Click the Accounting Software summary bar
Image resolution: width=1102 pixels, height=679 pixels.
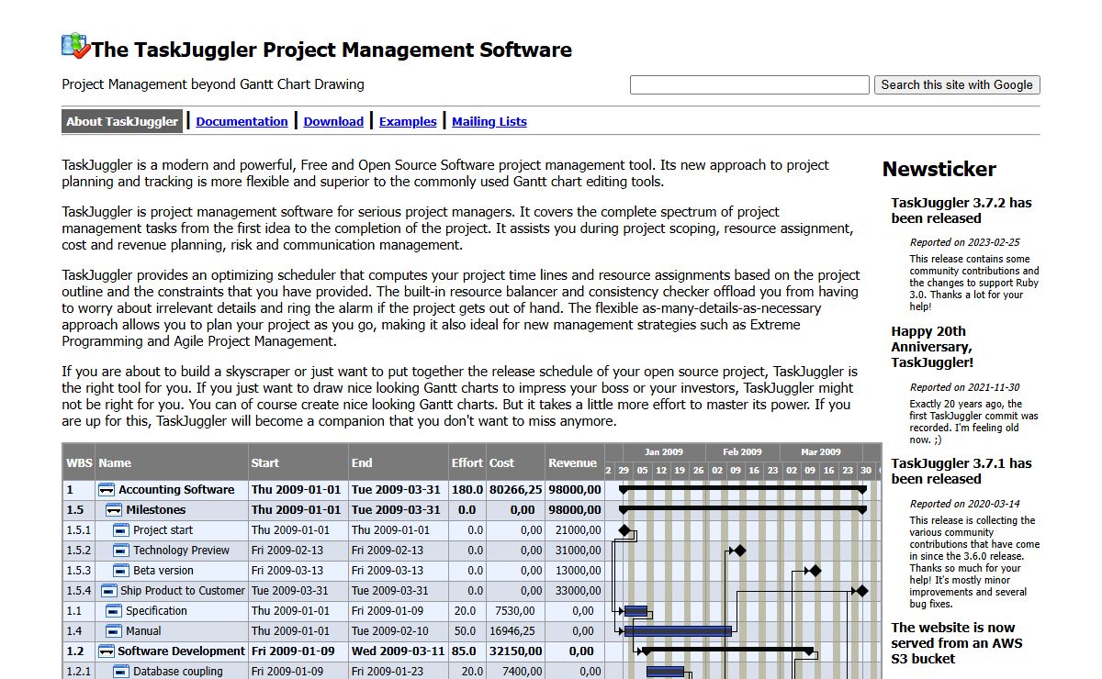(743, 490)
